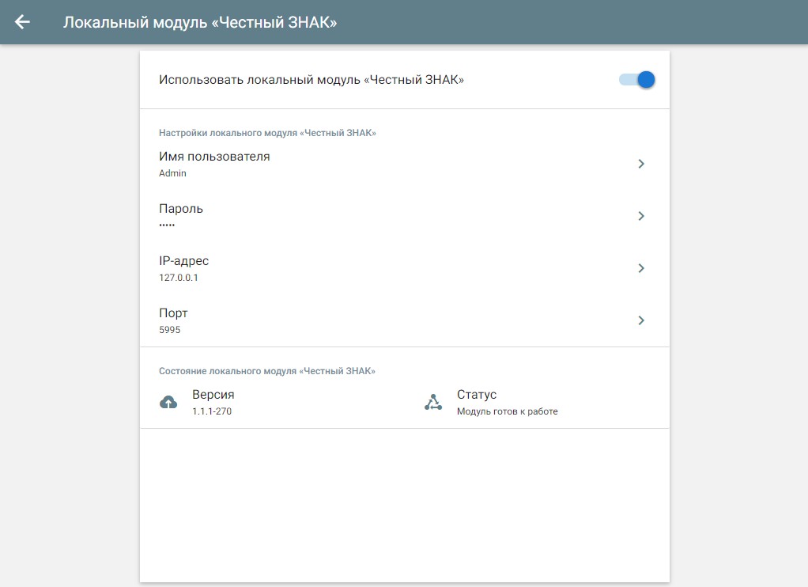Screen dimensions: 808x587
Task: Expand the Имя пользователя chevron
Action: 641,164
